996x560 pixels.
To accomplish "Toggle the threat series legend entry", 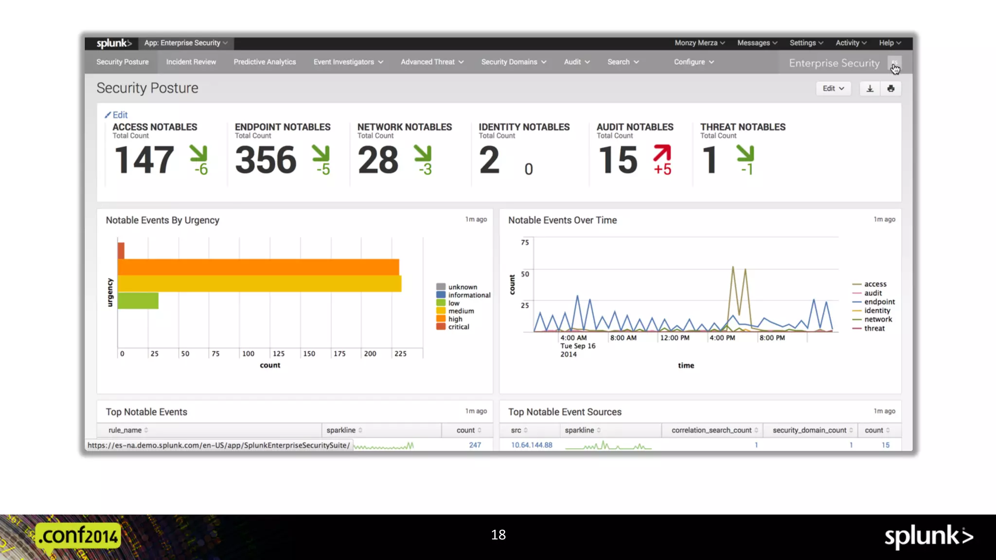I will [x=874, y=329].
